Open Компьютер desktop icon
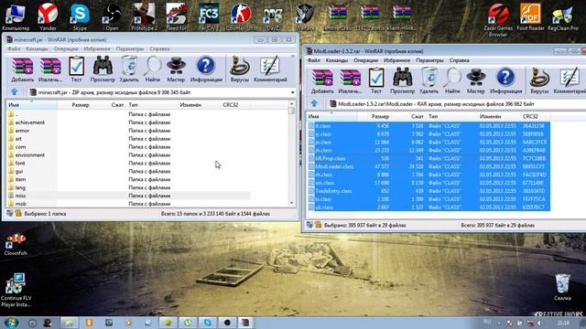 16,16
